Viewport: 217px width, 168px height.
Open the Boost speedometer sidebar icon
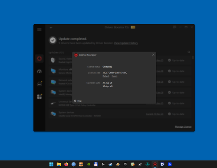39,71
